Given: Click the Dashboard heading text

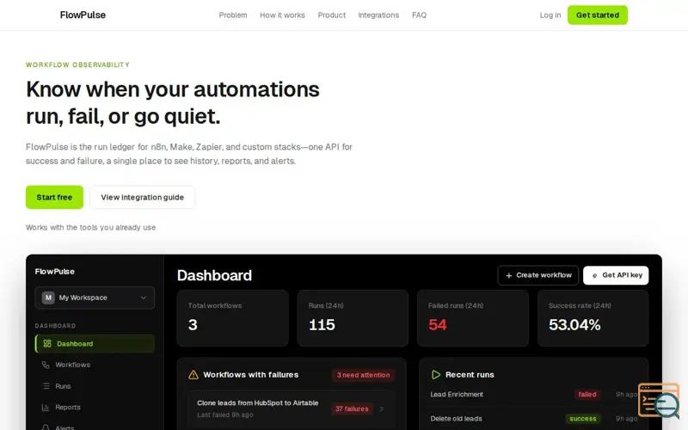Looking at the screenshot, I should point(214,275).
